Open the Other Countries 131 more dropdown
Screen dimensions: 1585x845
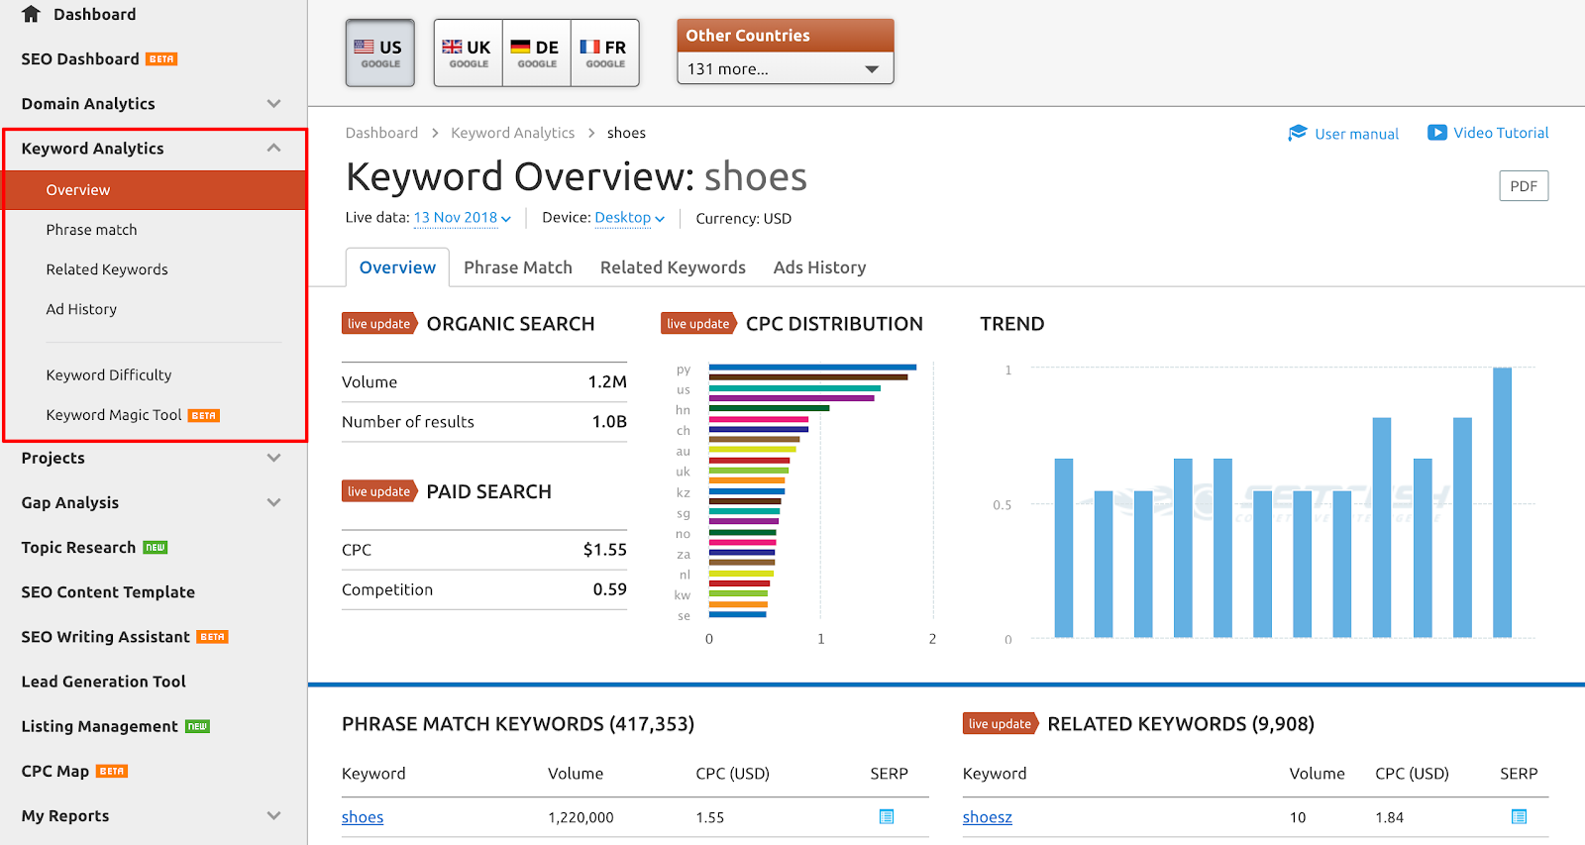pyautogui.click(x=786, y=68)
